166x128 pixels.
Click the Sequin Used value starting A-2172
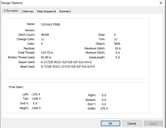66,62
